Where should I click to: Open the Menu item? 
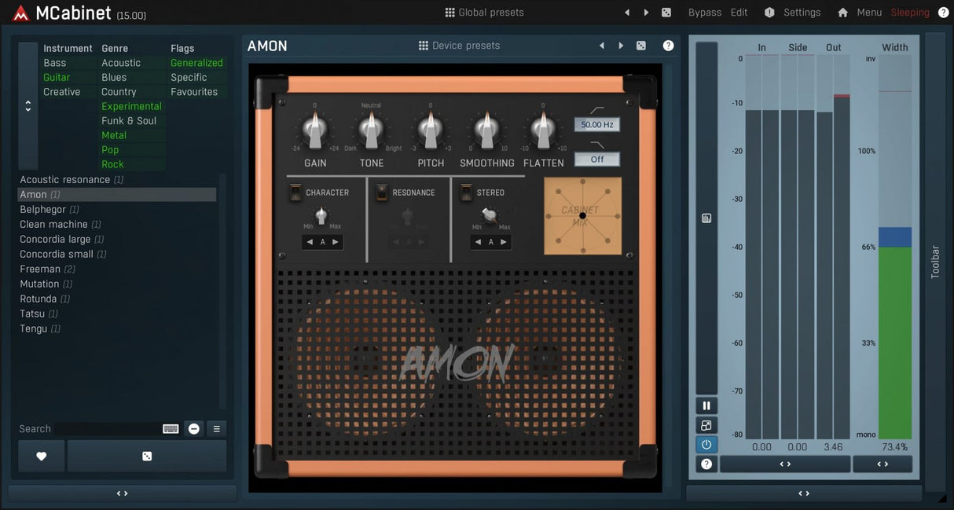pyautogui.click(x=869, y=13)
